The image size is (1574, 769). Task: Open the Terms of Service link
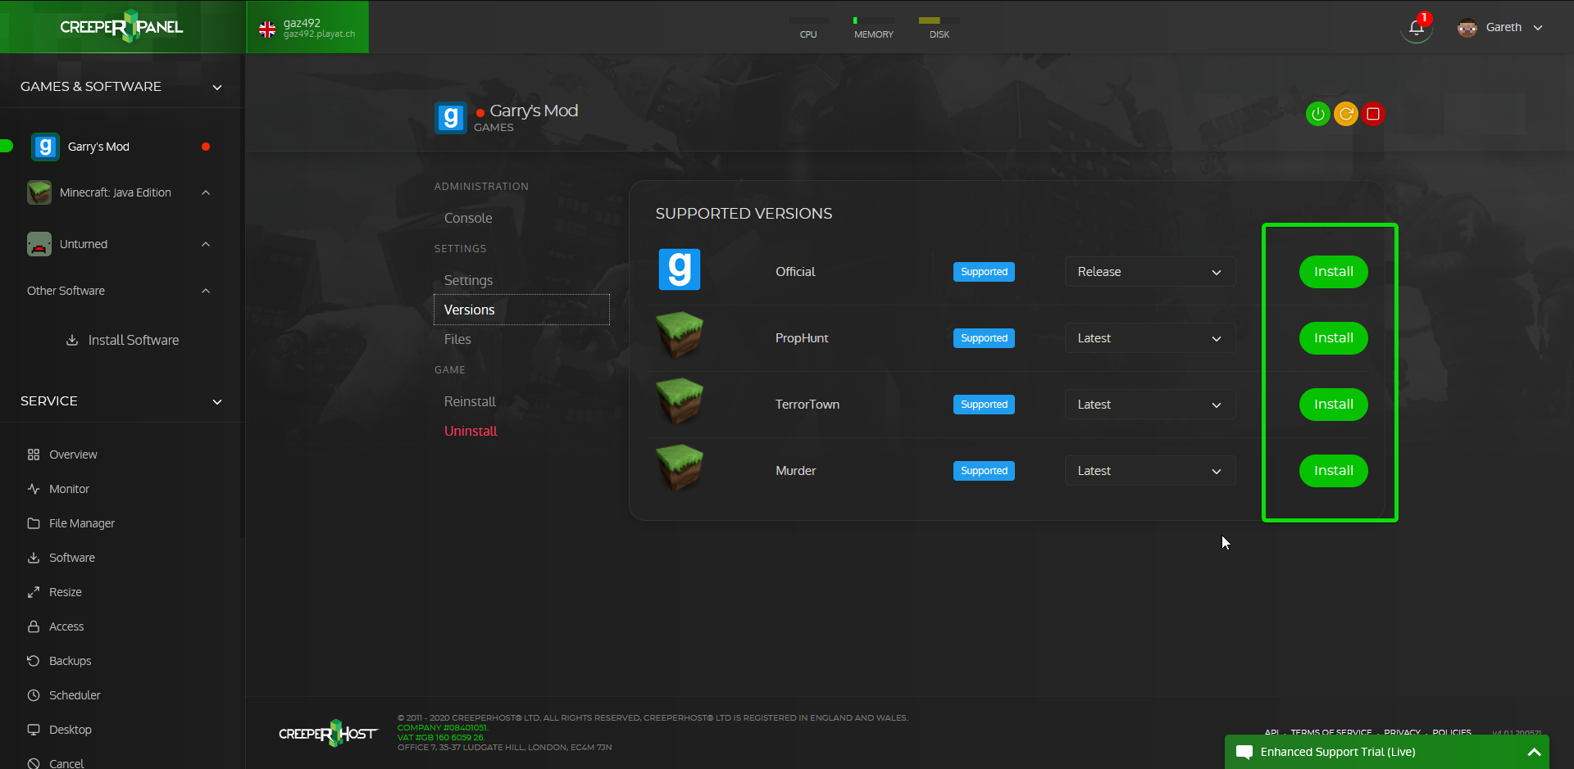pyautogui.click(x=1331, y=732)
